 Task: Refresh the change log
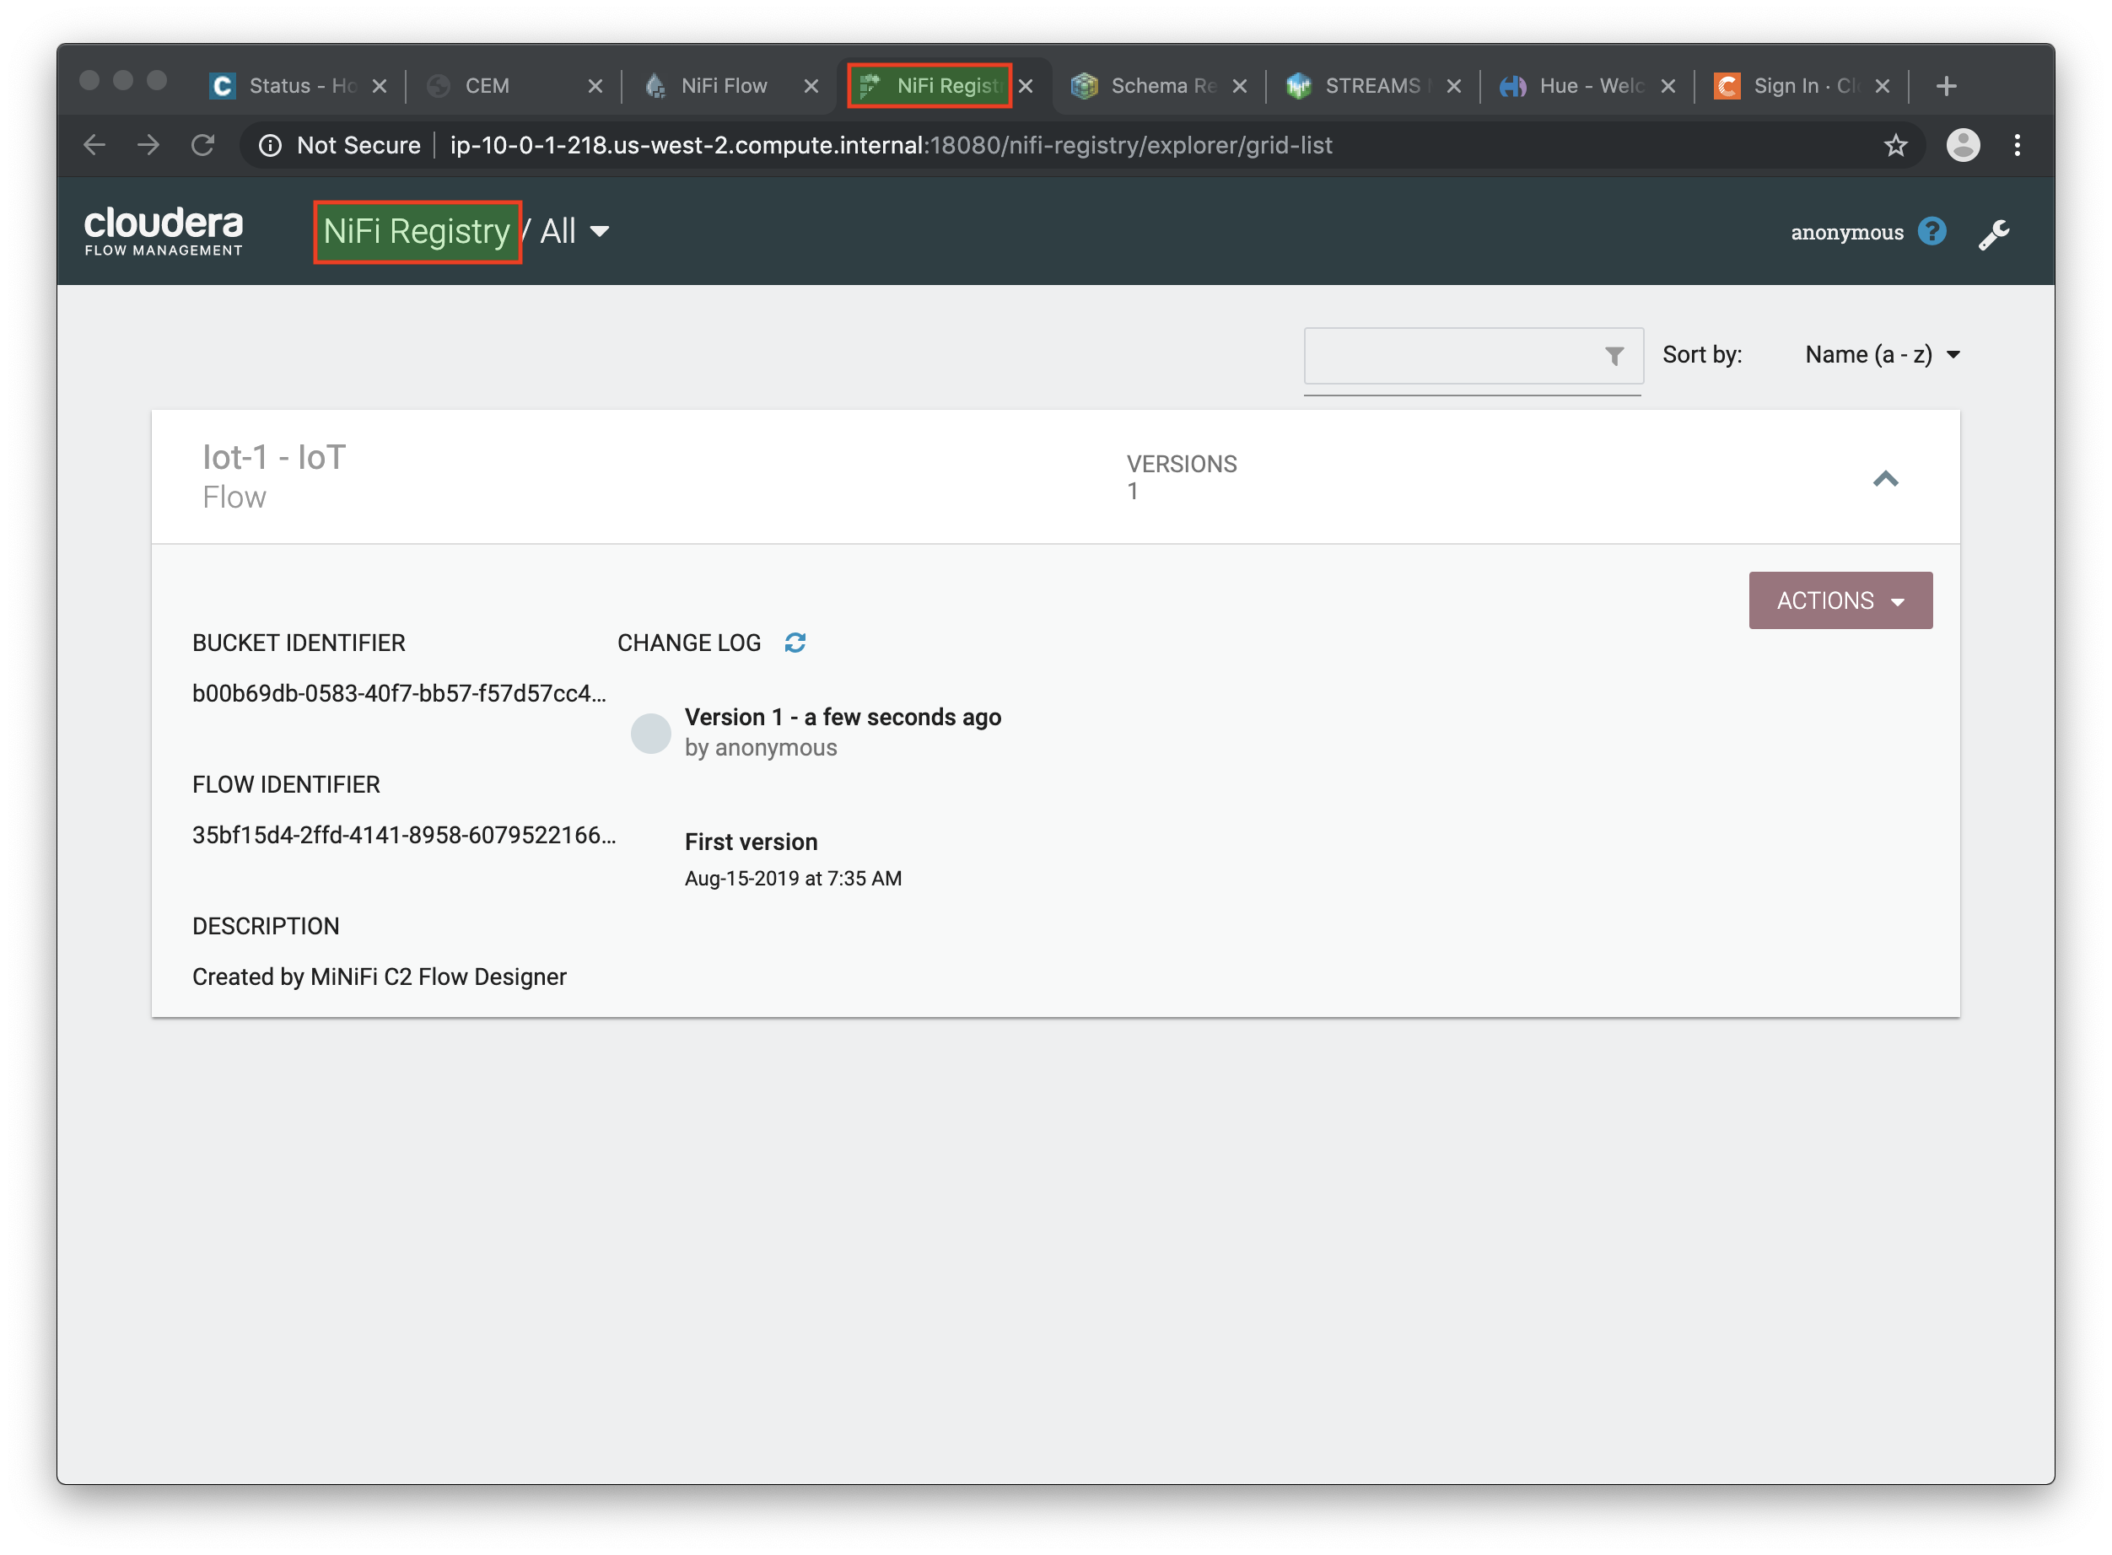pyautogui.click(x=795, y=643)
